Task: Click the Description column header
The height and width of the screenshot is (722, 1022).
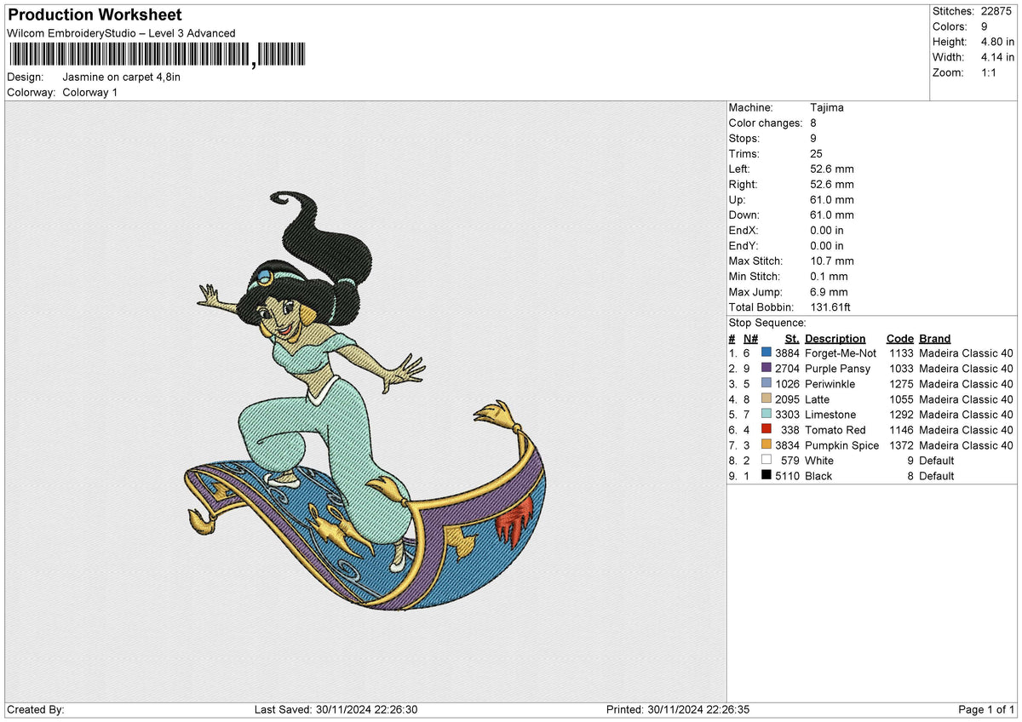Action: tap(835, 338)
